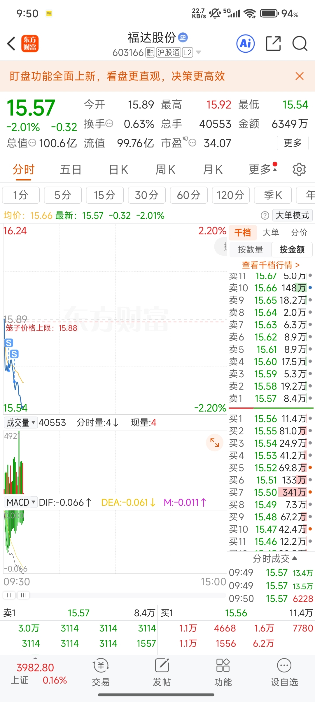This screenshot has width=315, height=702.
Task: Open the MACD indicator dropdown
Action: point(21,503)
